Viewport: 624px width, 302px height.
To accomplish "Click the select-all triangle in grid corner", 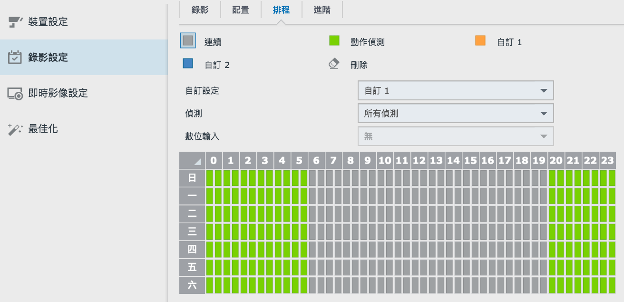I will 192,161.
